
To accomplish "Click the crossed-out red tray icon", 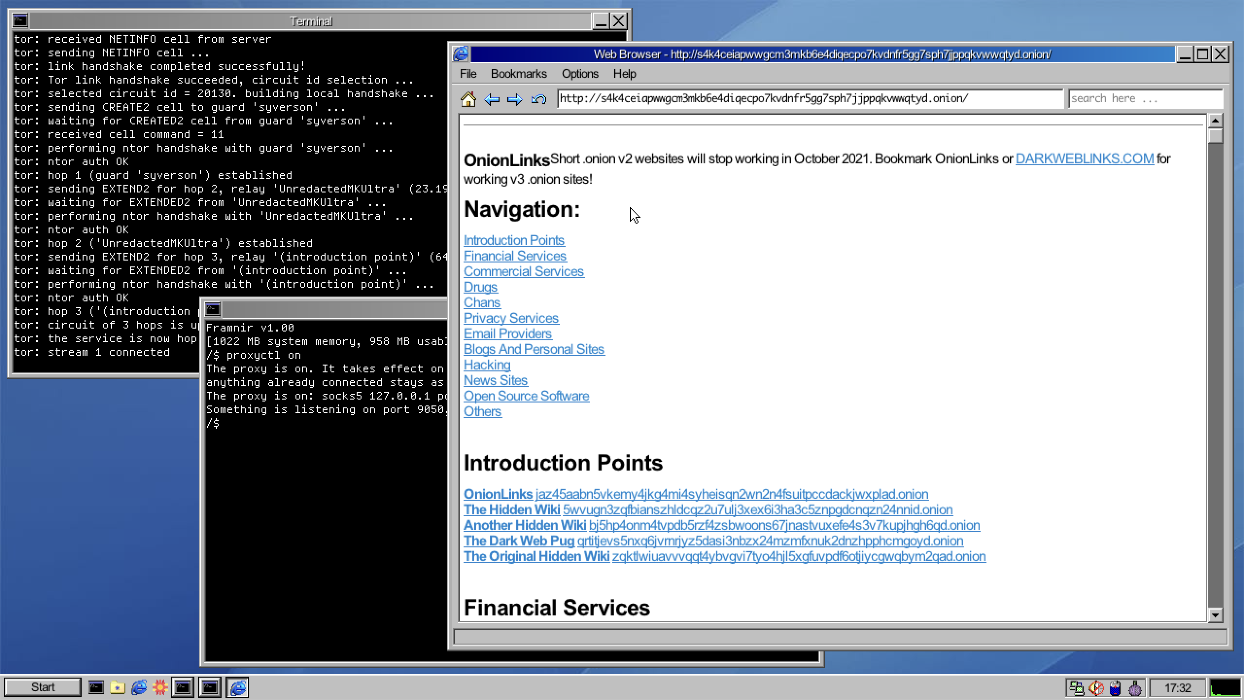I will [1096, 688].
